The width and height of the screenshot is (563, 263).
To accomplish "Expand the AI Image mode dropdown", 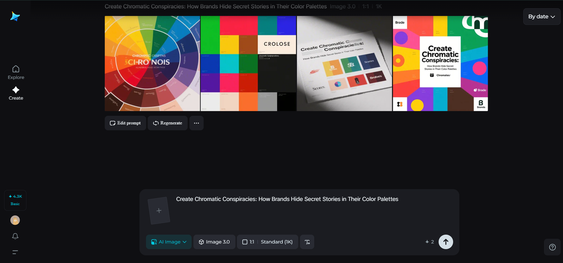I will tap(168, 241).
